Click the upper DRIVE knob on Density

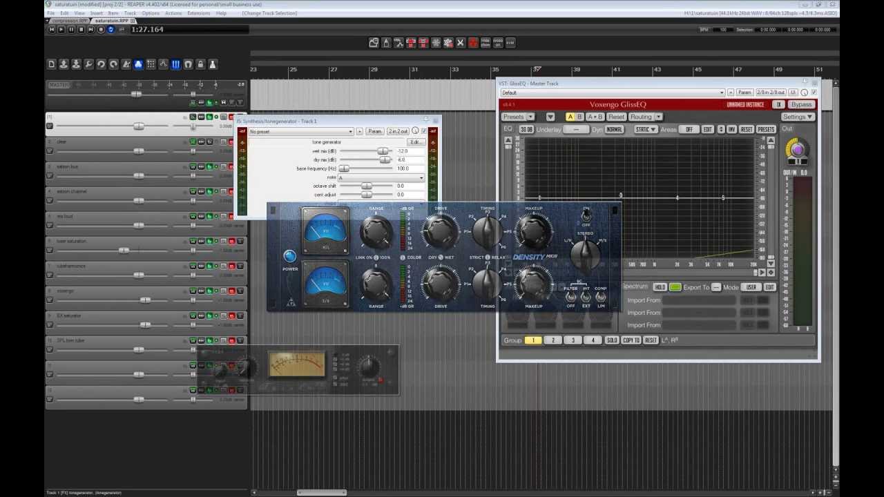coord(440,232)
